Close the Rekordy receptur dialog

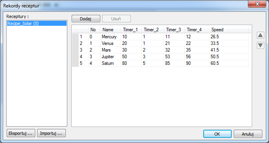[x=257, y=4]
